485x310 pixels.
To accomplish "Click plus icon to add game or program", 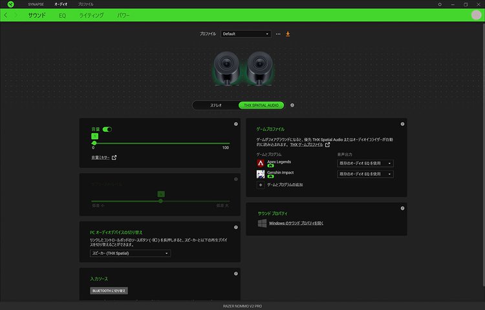I will [261, 185].
